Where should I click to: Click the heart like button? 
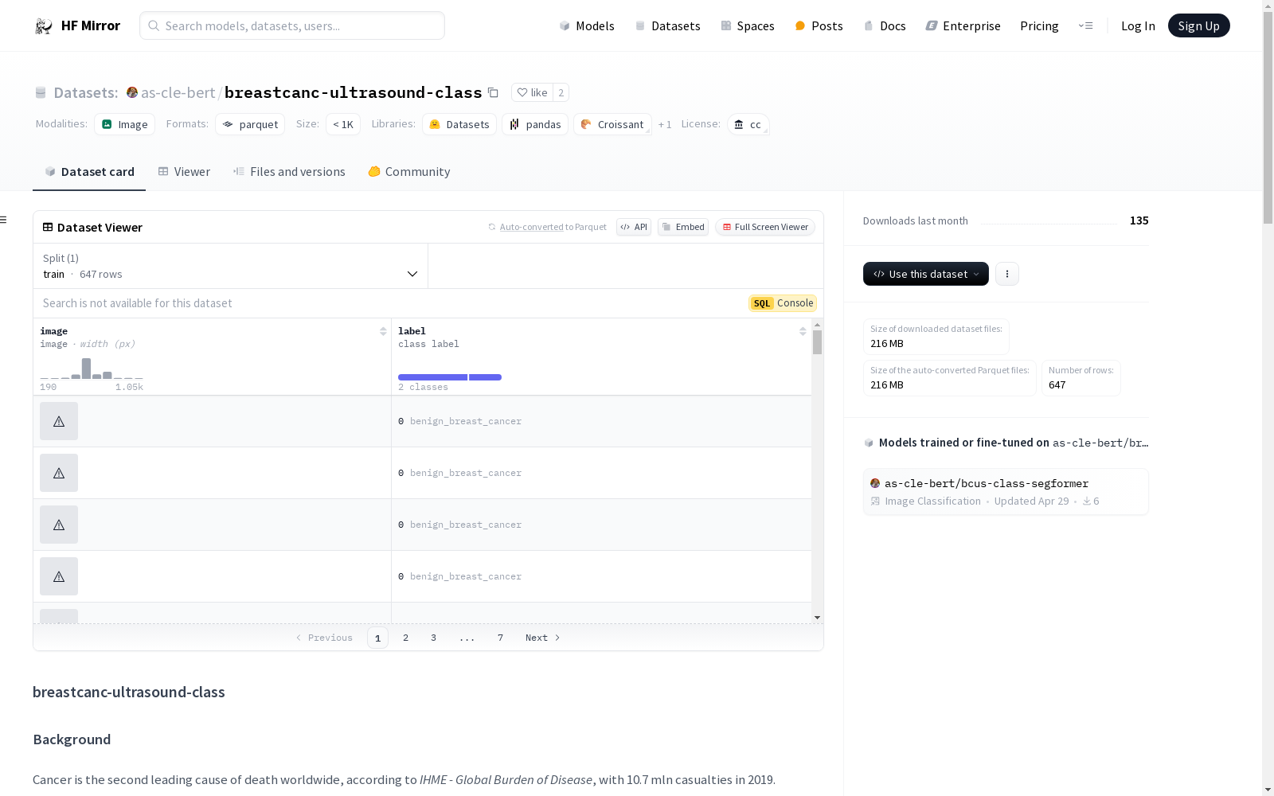(x=532, y=92)
